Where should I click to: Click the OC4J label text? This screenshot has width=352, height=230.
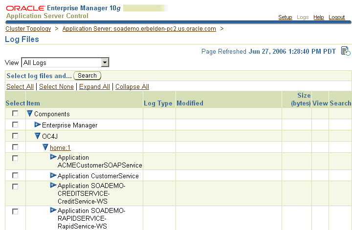[x=50, y=136]
